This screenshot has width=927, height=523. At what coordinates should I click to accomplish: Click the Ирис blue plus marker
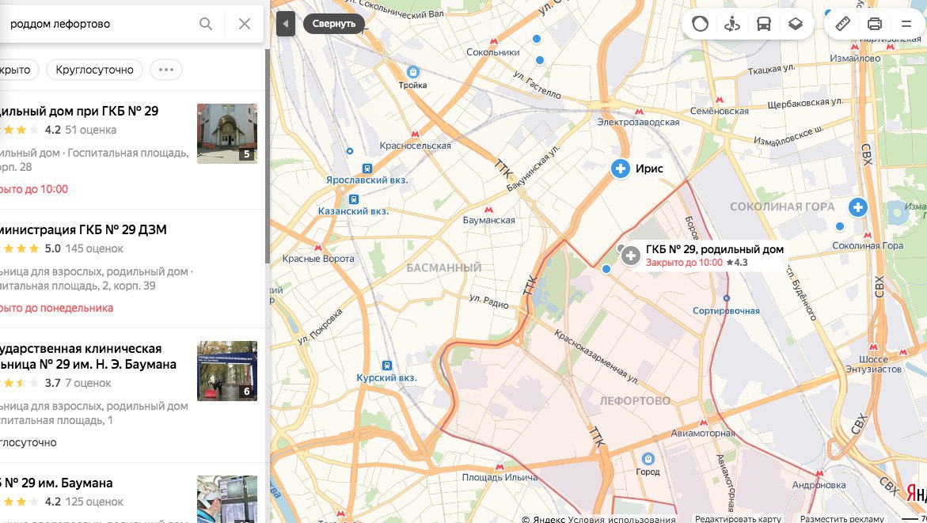620,169
